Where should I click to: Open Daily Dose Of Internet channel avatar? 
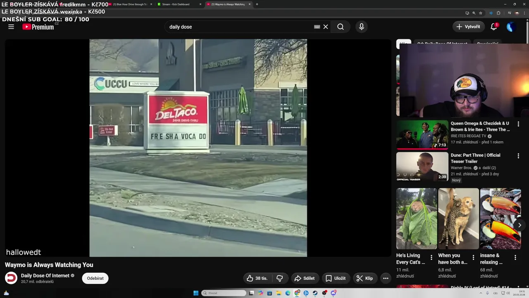tap(11, 278)
